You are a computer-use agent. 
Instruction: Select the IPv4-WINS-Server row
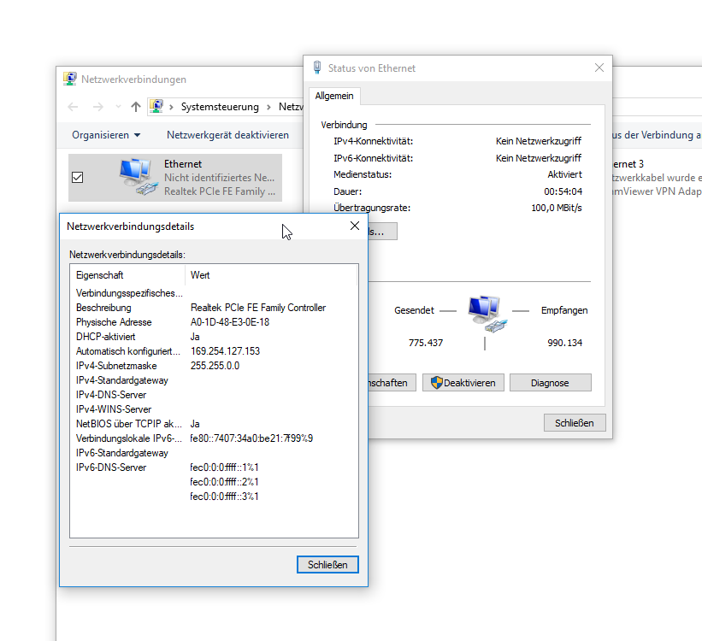214,409
